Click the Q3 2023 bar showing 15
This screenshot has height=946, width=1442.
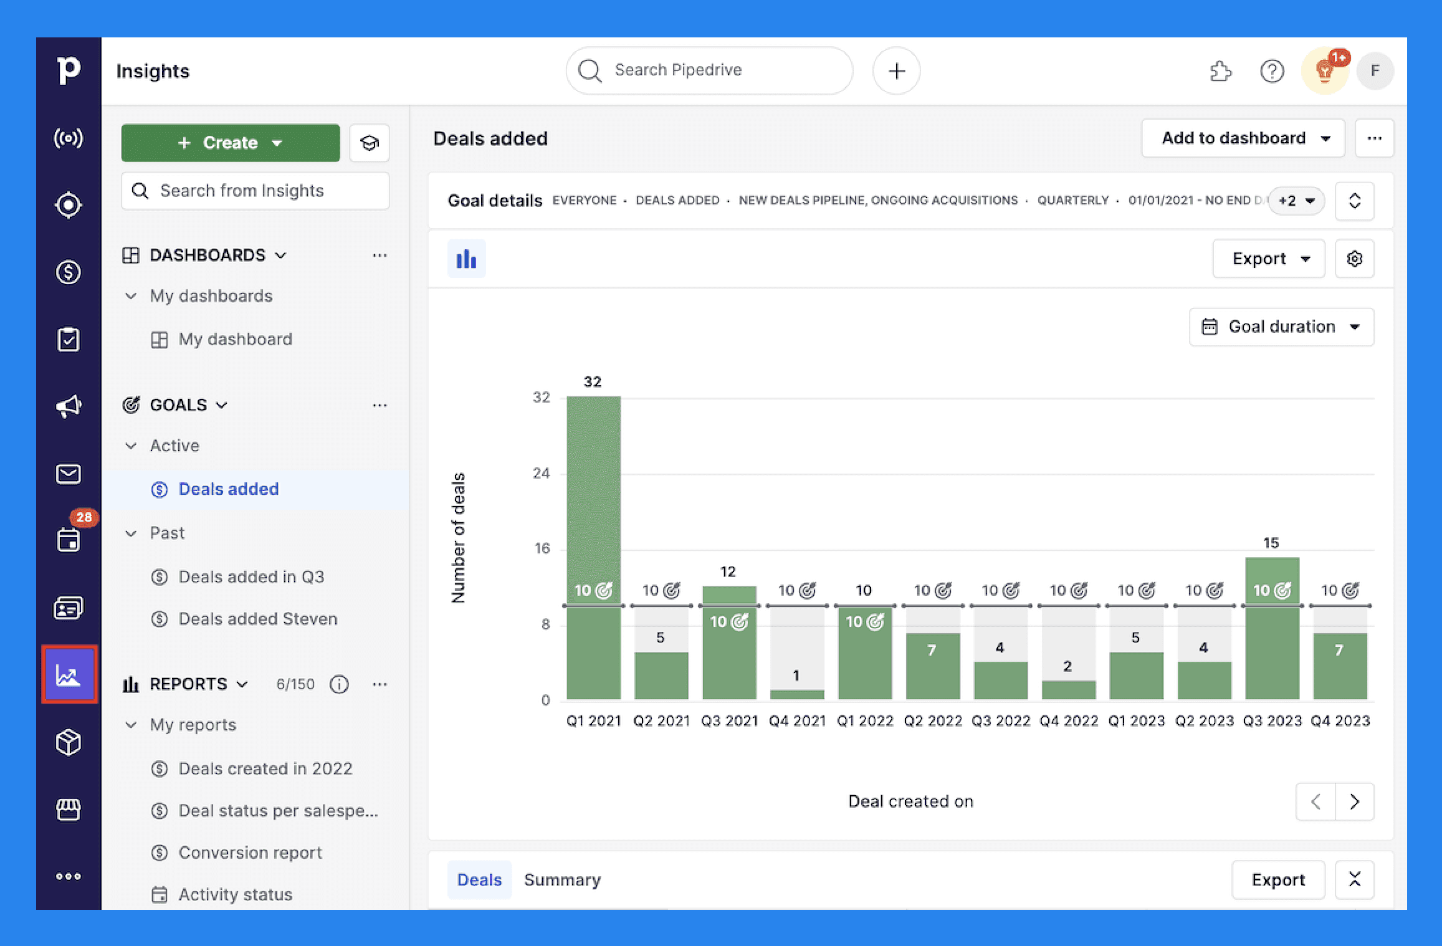pyautogui.click(x=1272, y=628)
